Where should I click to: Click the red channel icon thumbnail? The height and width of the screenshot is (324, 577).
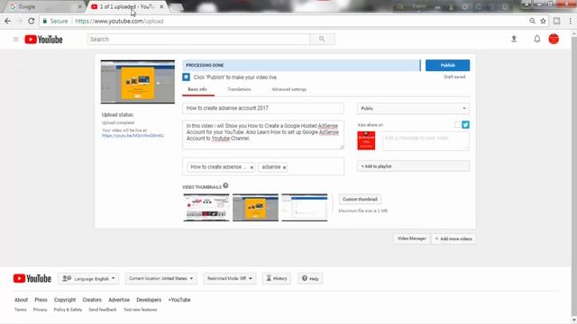366,140
